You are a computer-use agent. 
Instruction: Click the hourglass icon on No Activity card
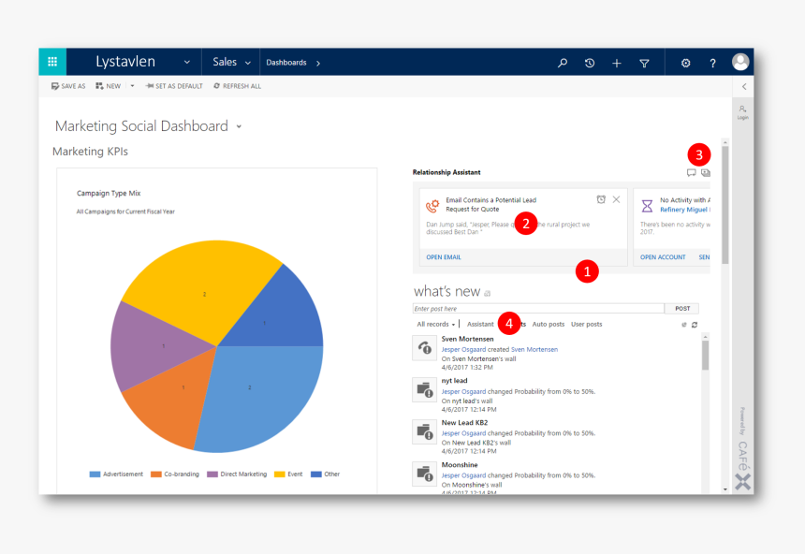click(x=647, y=206)
